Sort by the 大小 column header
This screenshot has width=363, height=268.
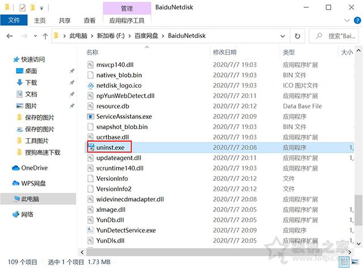click(x=346, y=52)
